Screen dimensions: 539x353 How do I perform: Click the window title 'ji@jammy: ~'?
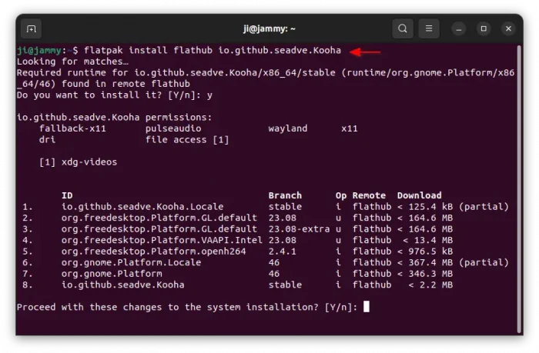[269, 29]
